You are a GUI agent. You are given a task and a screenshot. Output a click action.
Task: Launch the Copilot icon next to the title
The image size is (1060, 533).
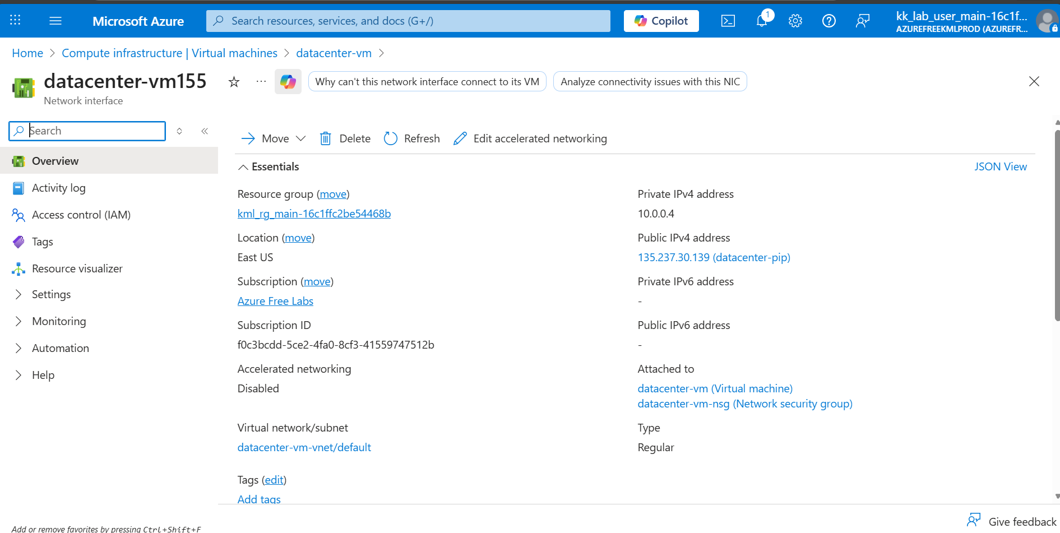pyautogui.click(x=288, y=82)
